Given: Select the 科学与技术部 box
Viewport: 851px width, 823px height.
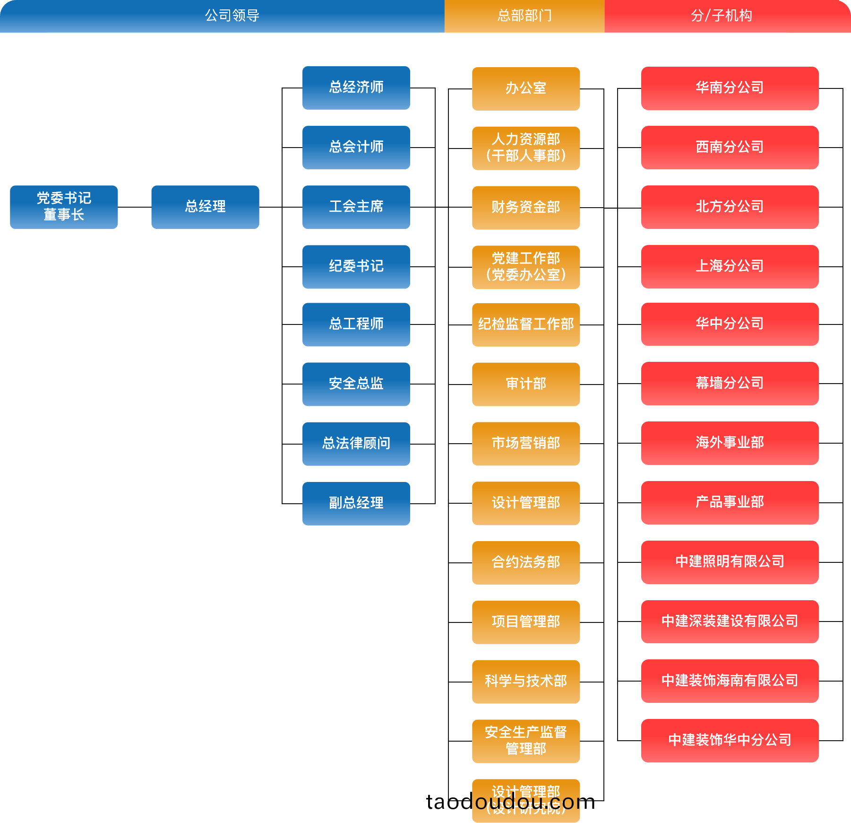Looking at the screenshot, I should [526, 682].
